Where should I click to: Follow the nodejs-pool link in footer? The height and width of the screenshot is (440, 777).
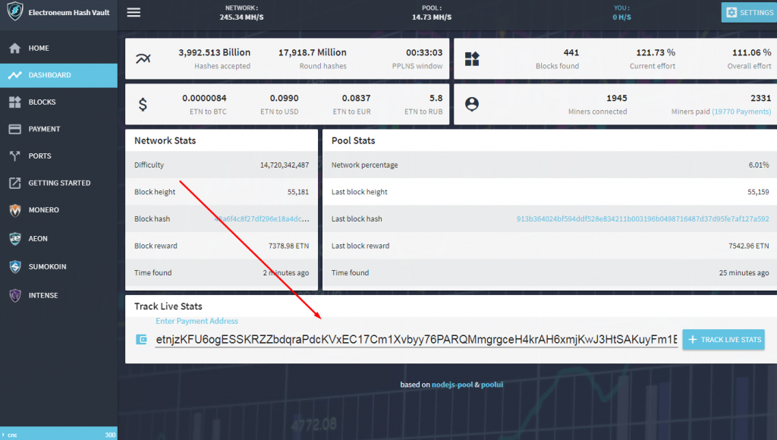tap(451, 385)
